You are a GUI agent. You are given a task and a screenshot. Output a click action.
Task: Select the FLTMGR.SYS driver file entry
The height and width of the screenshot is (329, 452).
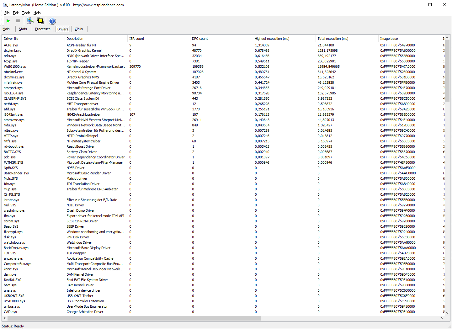(13, 162)
